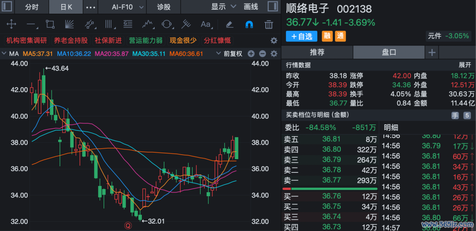Click the 43.64 high price marker
Image resolution: width=476 pixels, height=231 pixels.
[x=57, y=69]
